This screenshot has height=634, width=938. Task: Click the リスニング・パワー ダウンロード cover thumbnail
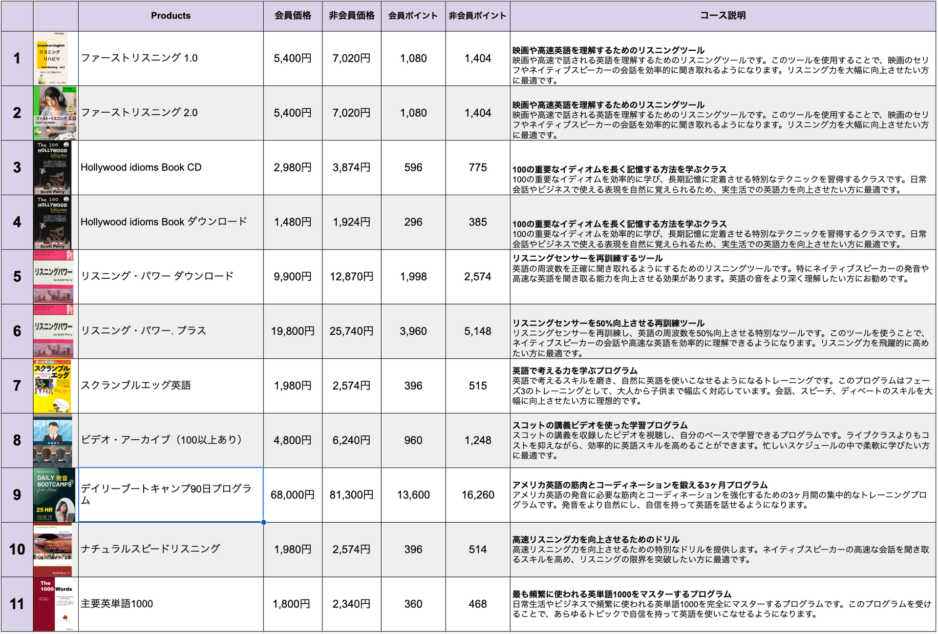point(54,277)
